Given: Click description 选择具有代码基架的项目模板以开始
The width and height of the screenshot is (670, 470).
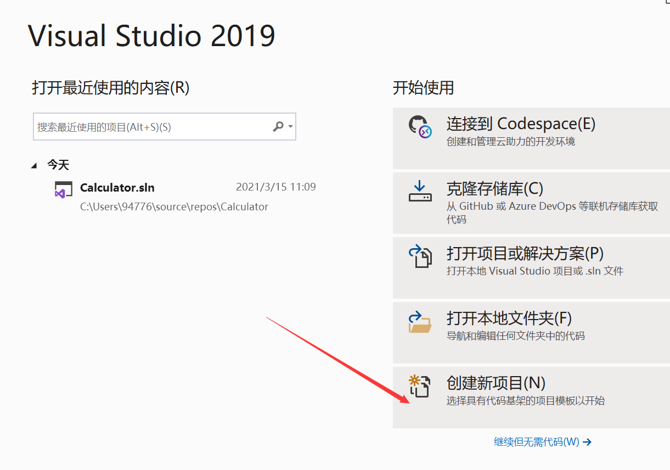Looking at the screenshot, I should pos(526,400).
